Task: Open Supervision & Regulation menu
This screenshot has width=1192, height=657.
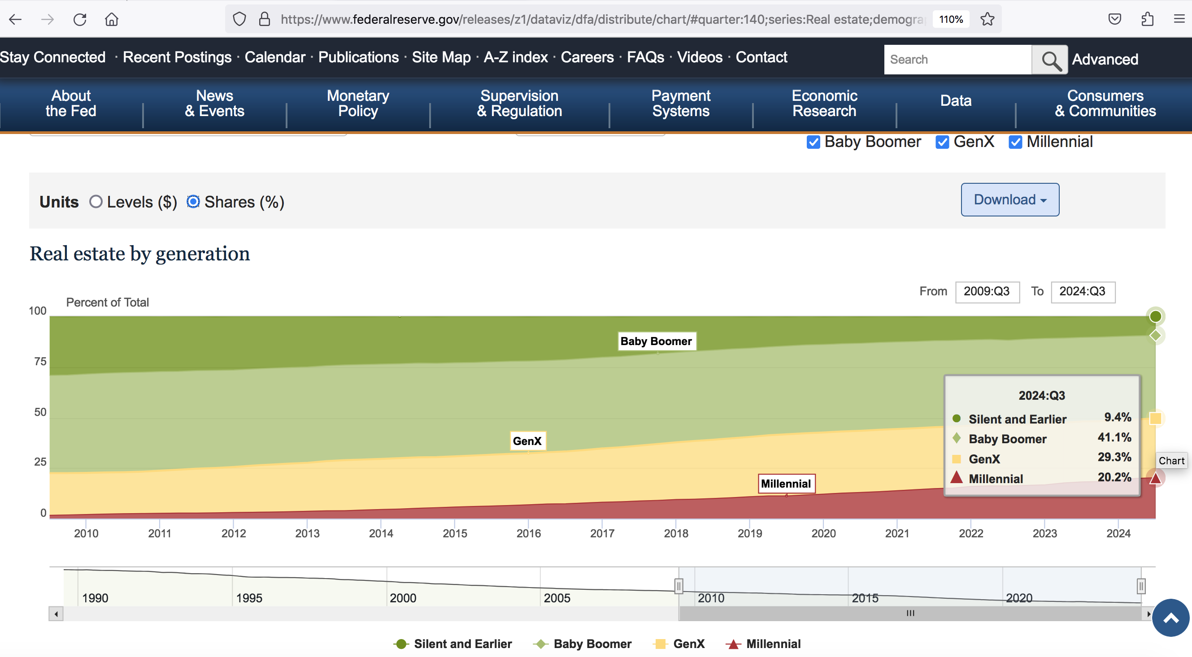Action: [519, 103]
